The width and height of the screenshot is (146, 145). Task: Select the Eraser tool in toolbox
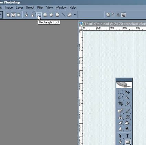click(x=121, y=123)
